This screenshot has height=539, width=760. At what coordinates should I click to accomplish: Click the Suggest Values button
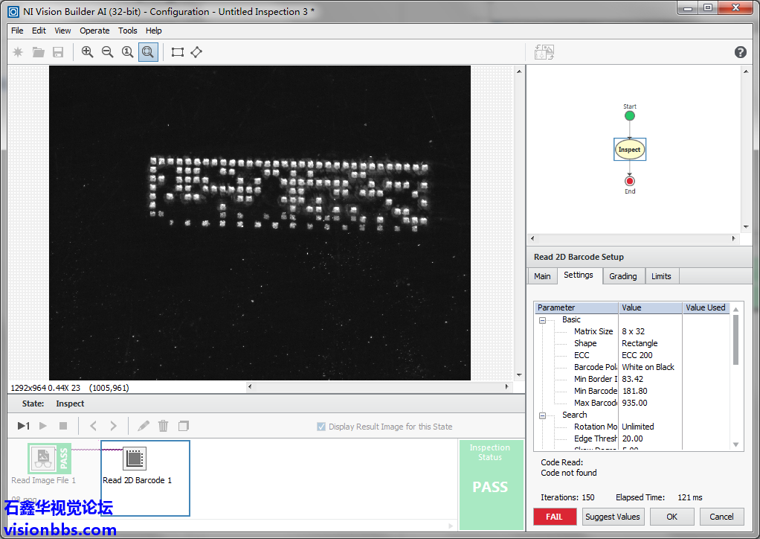tap(612, 517)
